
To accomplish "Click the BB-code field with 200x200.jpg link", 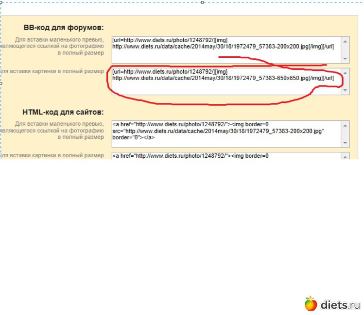I will [226, 50].
